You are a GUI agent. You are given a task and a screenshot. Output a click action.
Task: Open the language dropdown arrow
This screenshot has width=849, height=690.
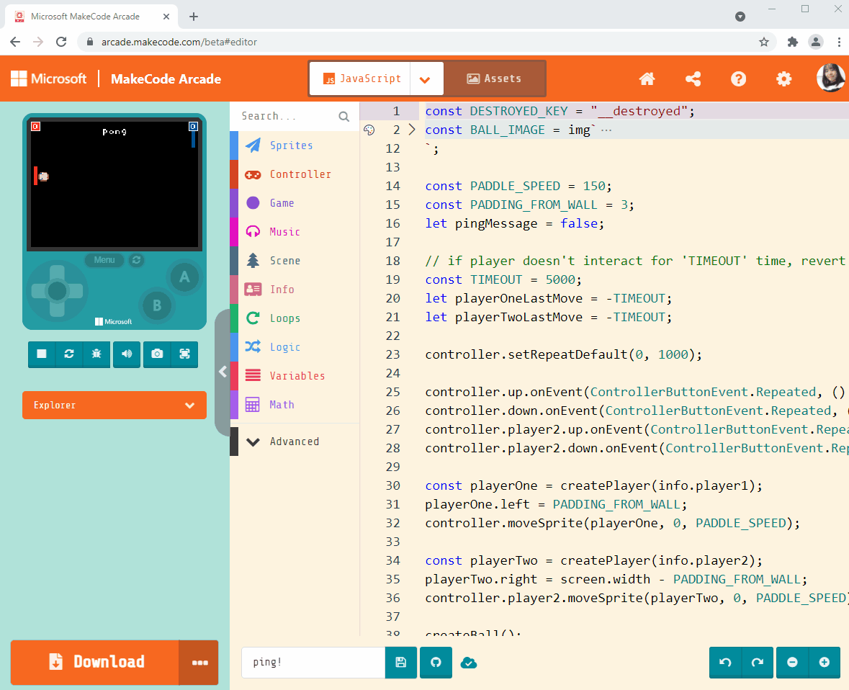(x=426, y=79)
